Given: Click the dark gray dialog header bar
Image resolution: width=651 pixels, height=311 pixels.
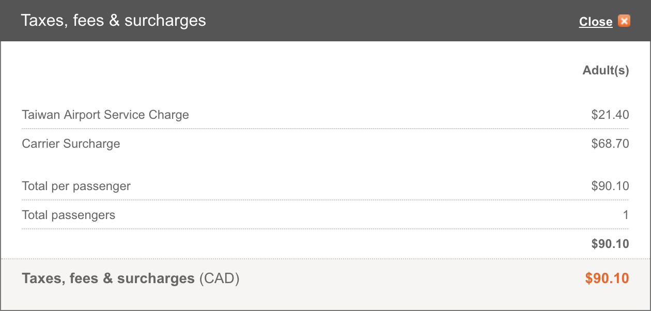Looking at the screenshot, I should 326,21.
